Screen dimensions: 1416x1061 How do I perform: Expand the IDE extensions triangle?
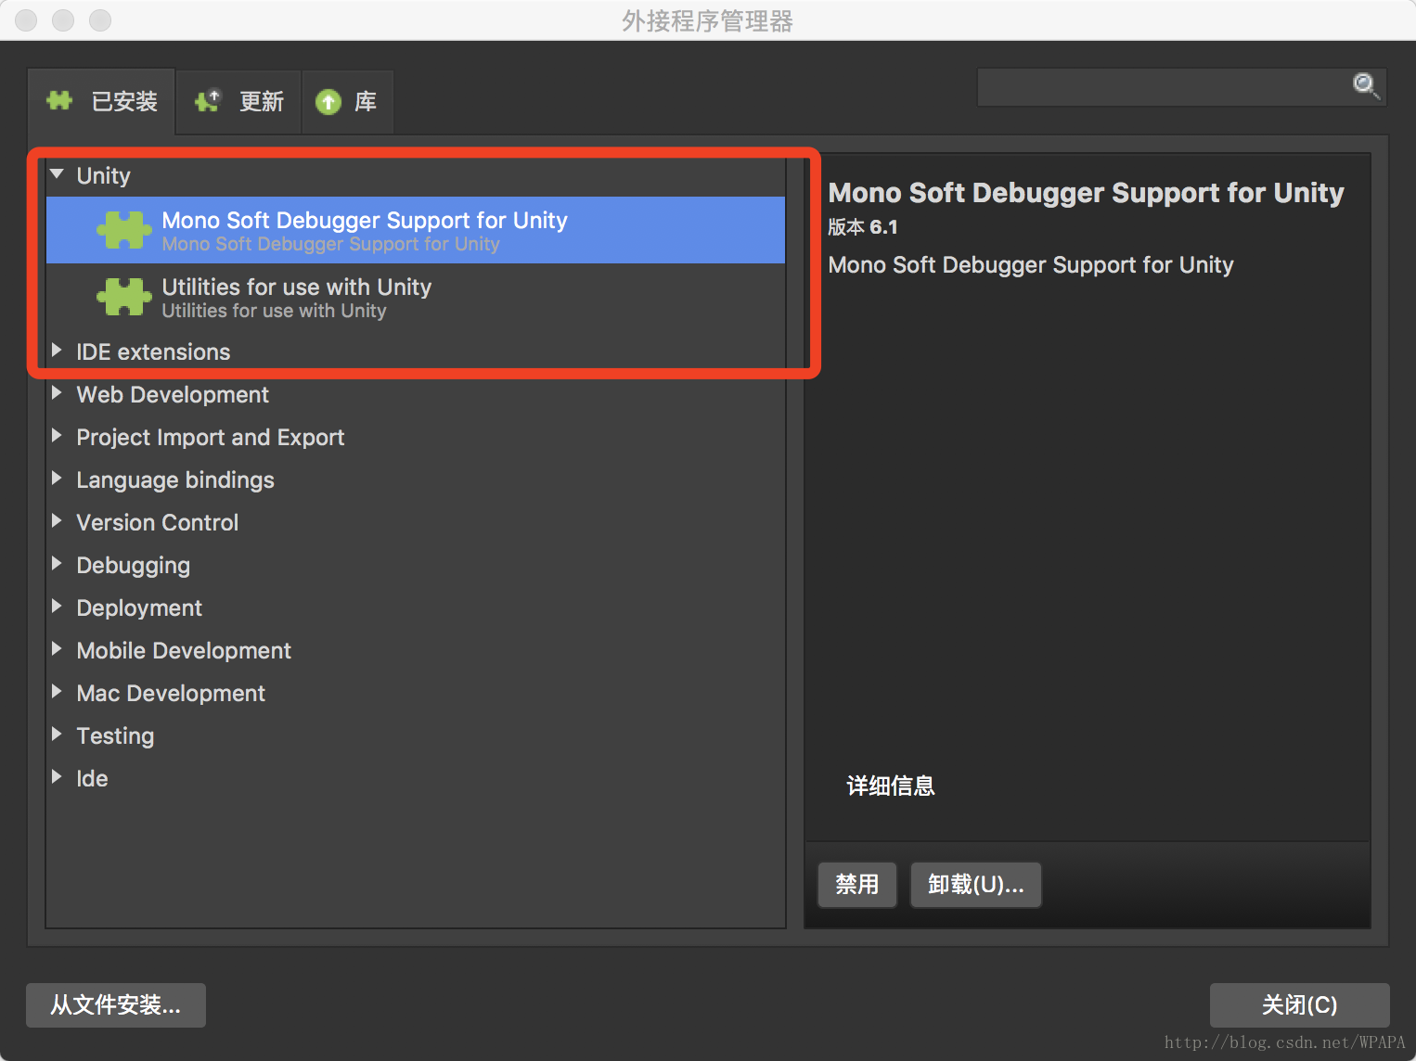[57, 350]
